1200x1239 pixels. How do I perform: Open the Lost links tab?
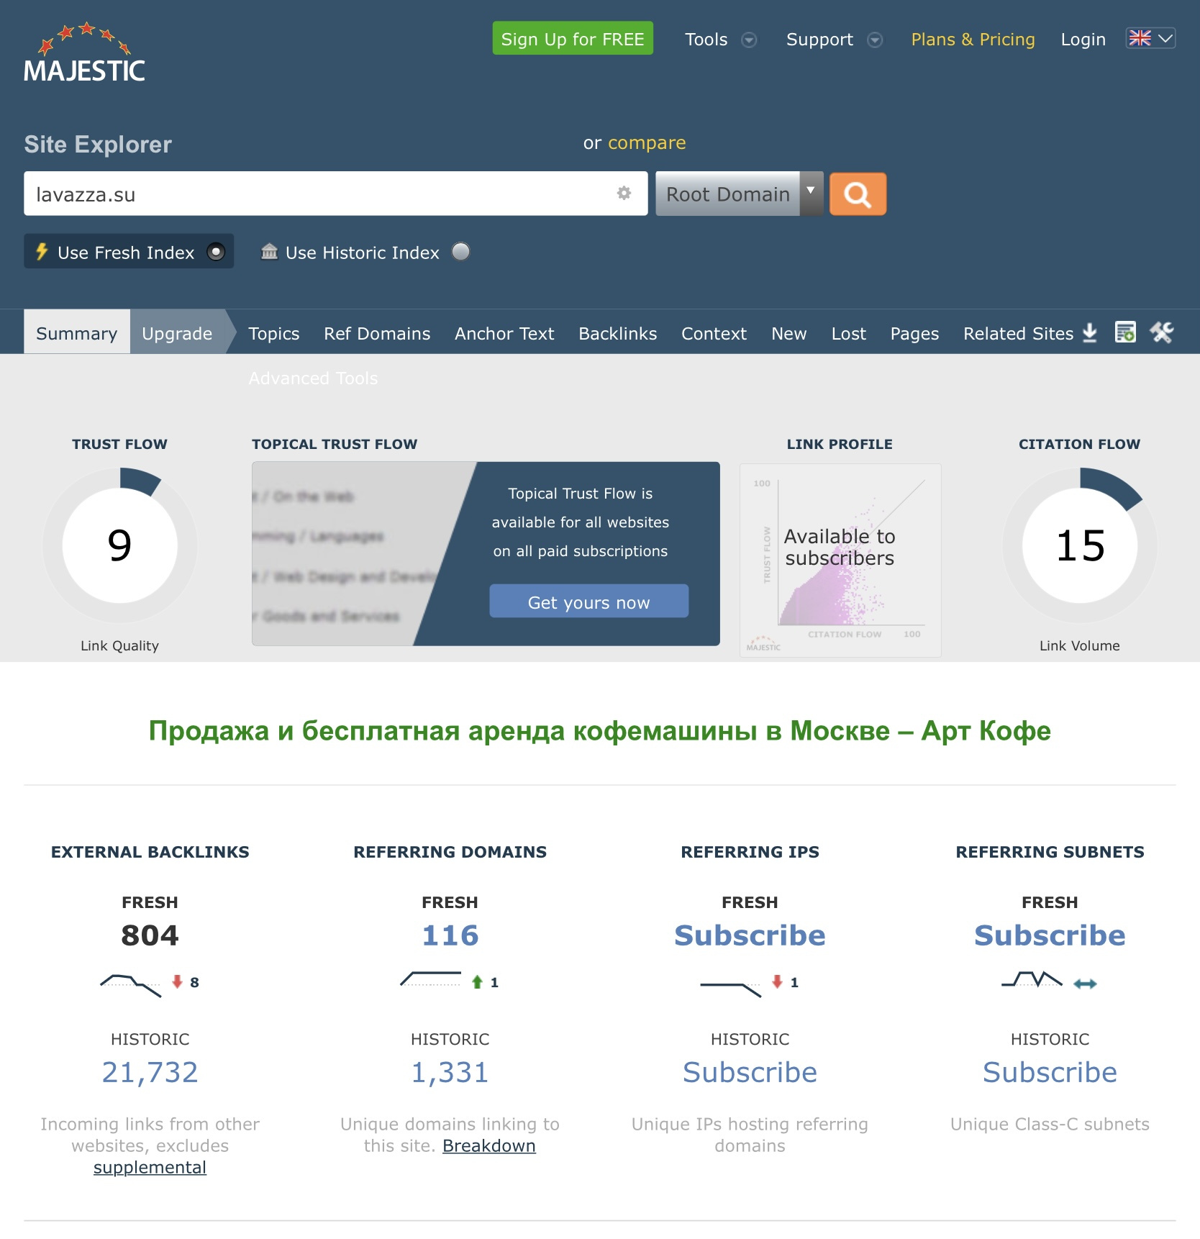pyautogui.click(x=849, y=333)
